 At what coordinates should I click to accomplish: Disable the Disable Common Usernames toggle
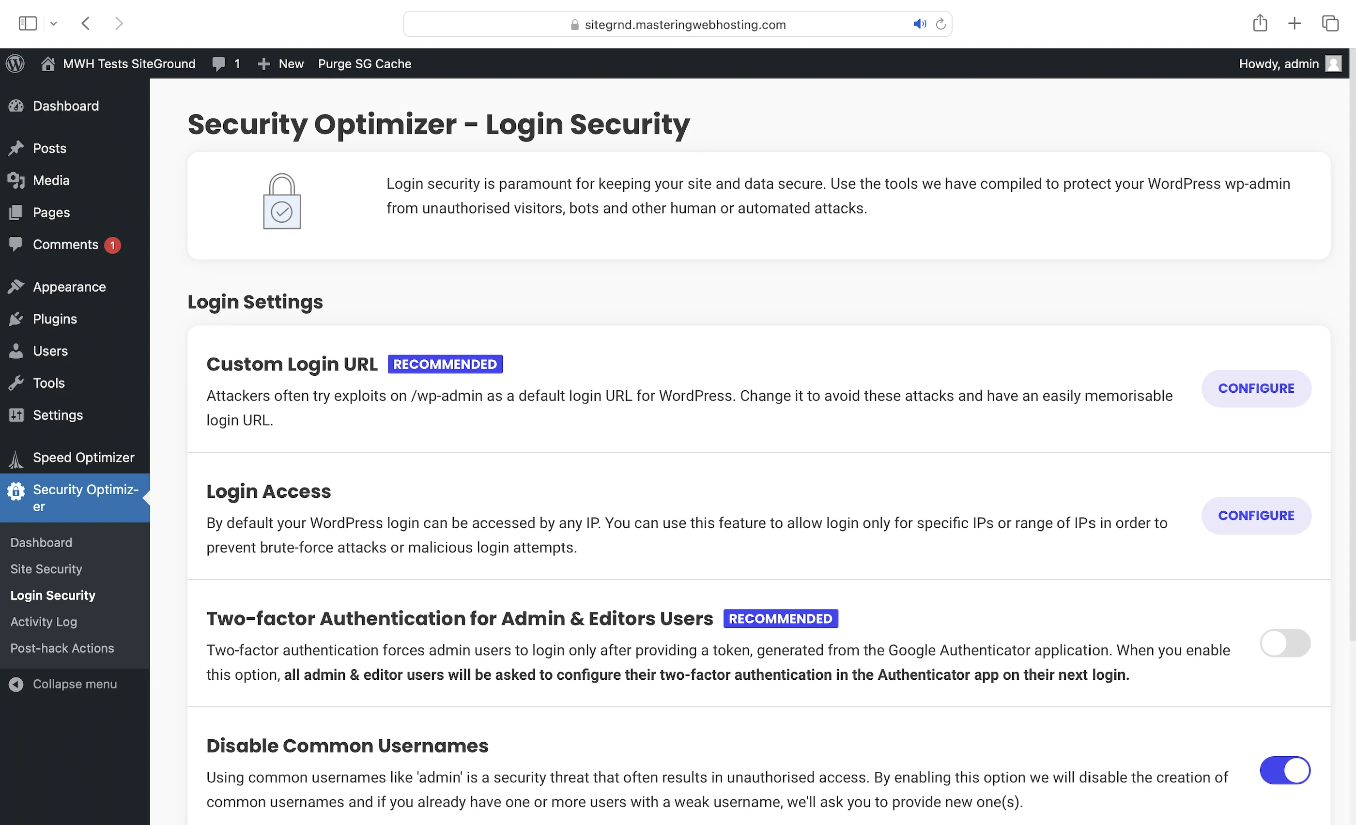click(1284, 770)
